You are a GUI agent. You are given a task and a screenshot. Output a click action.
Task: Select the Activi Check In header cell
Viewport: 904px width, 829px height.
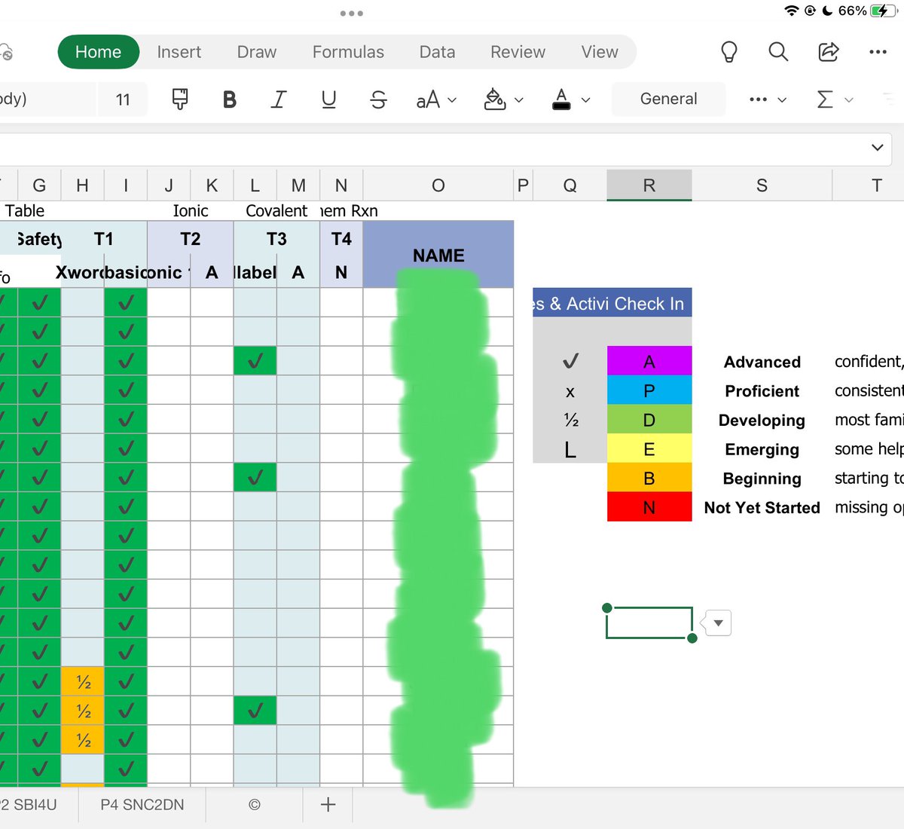(x=612, y=303)
